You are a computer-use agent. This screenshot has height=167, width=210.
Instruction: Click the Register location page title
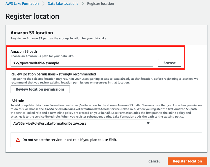[32, 16]
